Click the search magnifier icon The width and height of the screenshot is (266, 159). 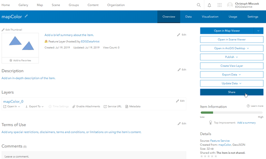199,5
